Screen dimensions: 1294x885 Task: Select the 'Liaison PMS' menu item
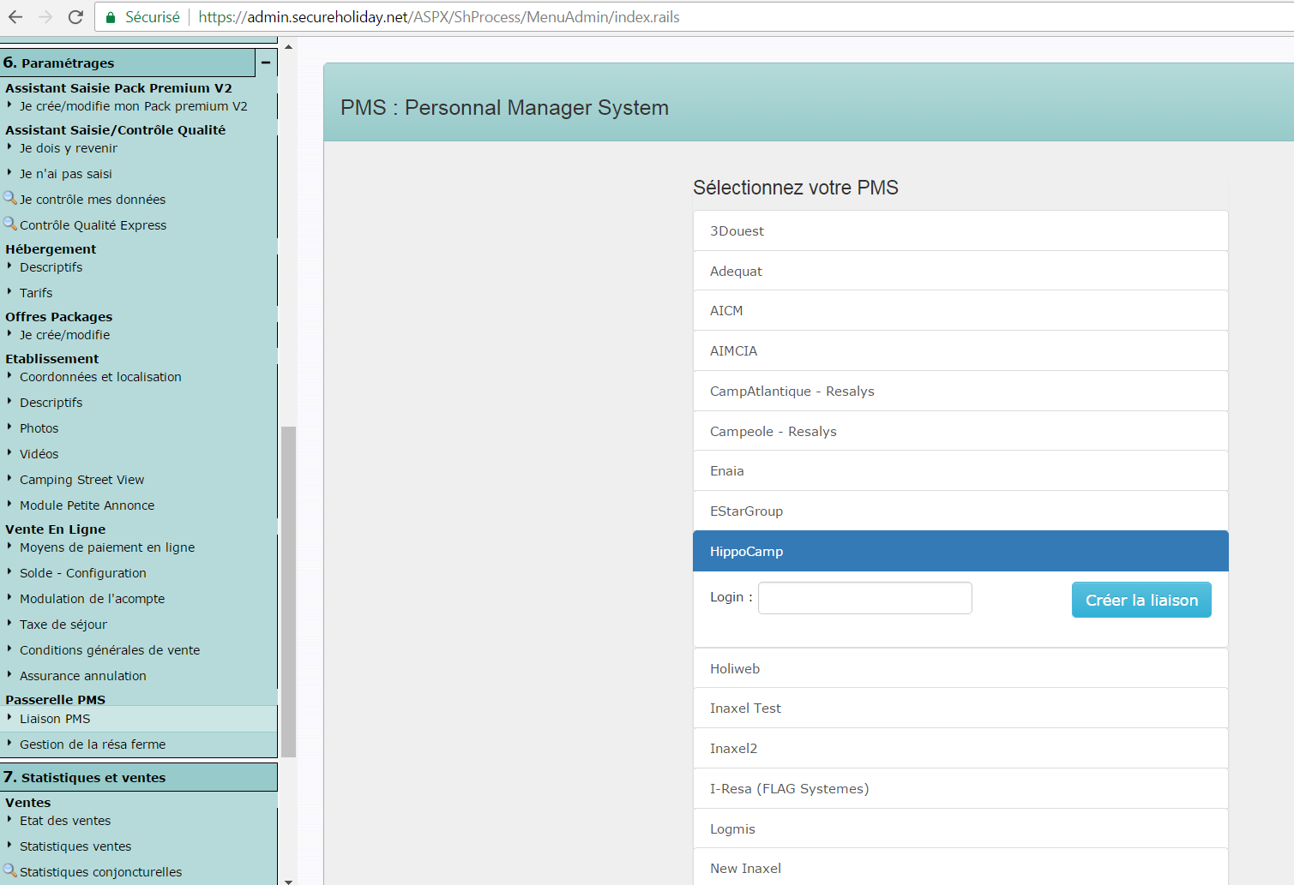click(x=139, y=719)
